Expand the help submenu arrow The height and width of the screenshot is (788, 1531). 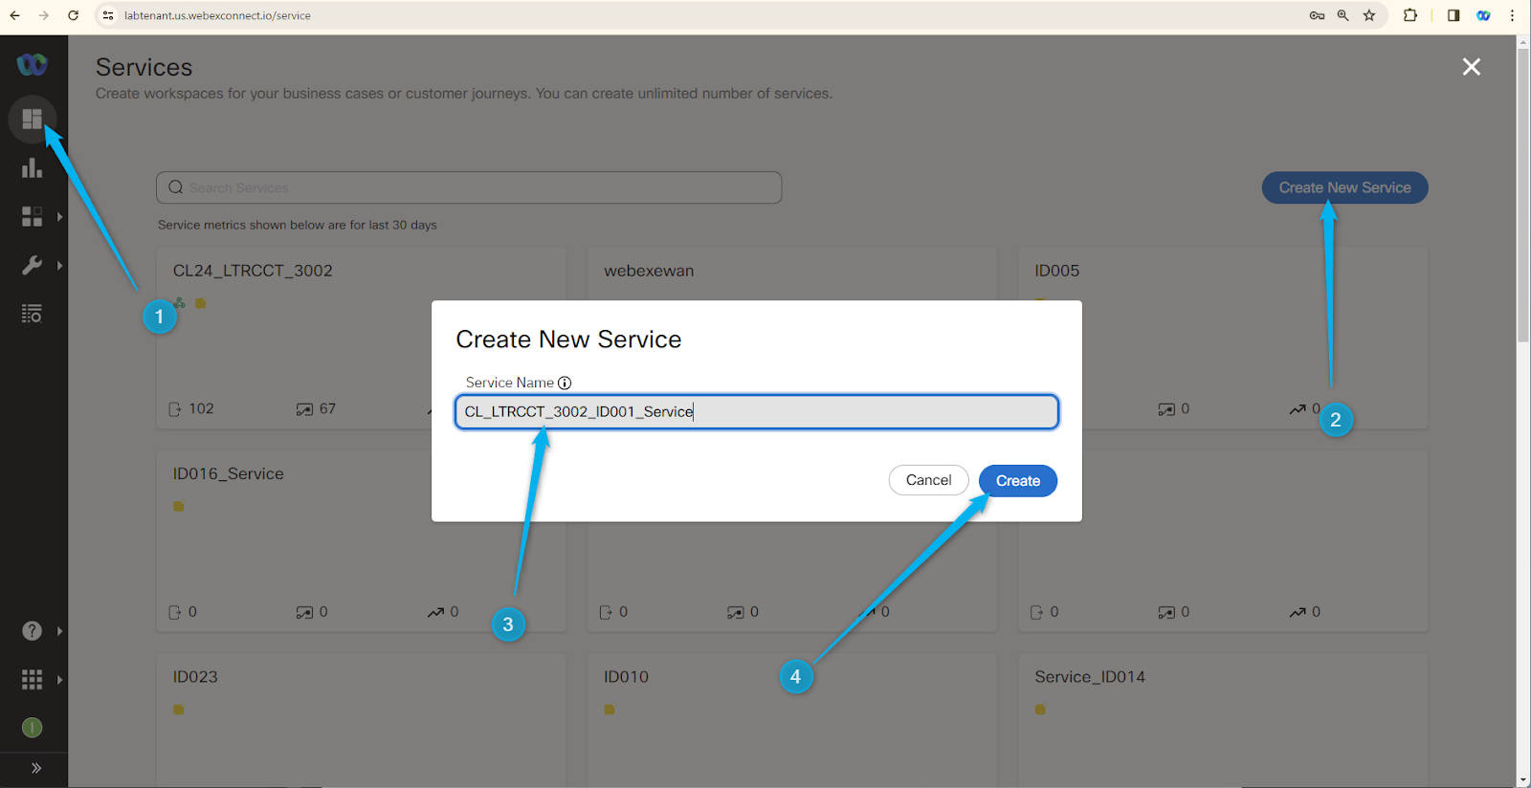pyautogui.click(x=60, y=631)
